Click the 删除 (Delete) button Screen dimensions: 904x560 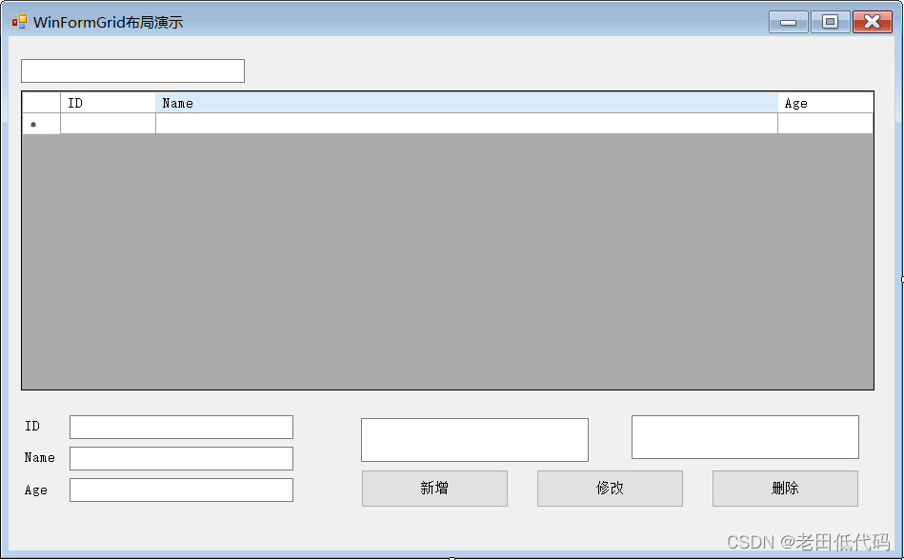(785, 489)
